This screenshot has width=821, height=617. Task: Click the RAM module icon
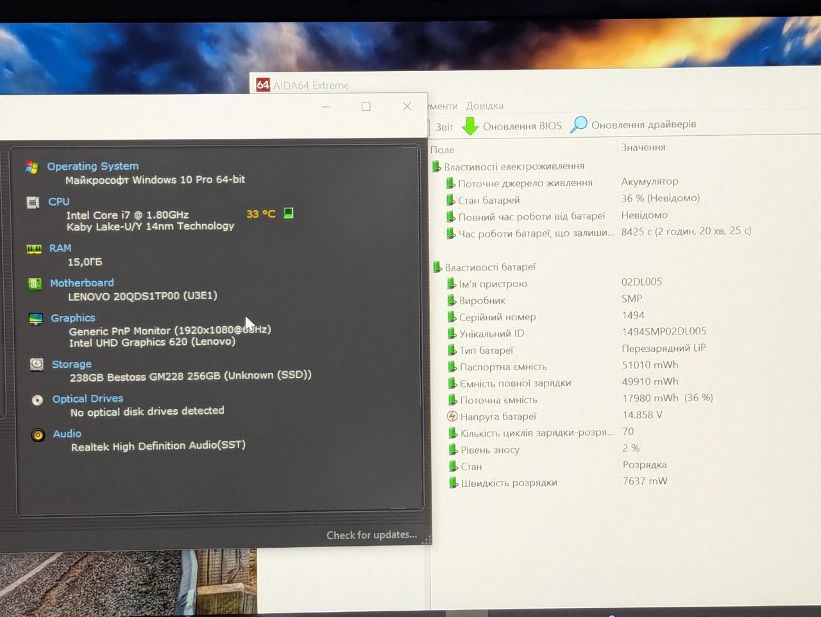[x=34, y=249]
